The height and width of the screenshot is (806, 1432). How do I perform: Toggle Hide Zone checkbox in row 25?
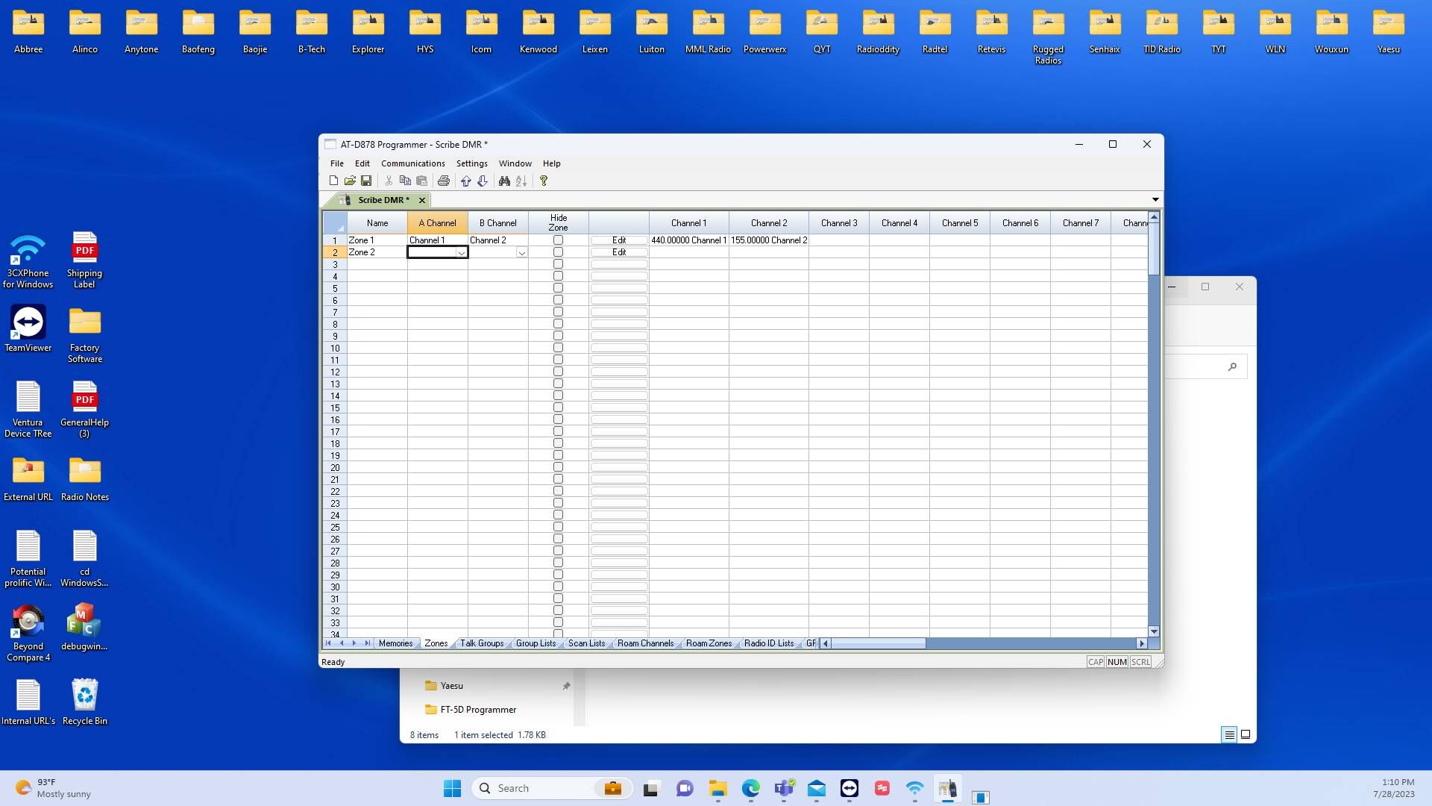(558, 527)
